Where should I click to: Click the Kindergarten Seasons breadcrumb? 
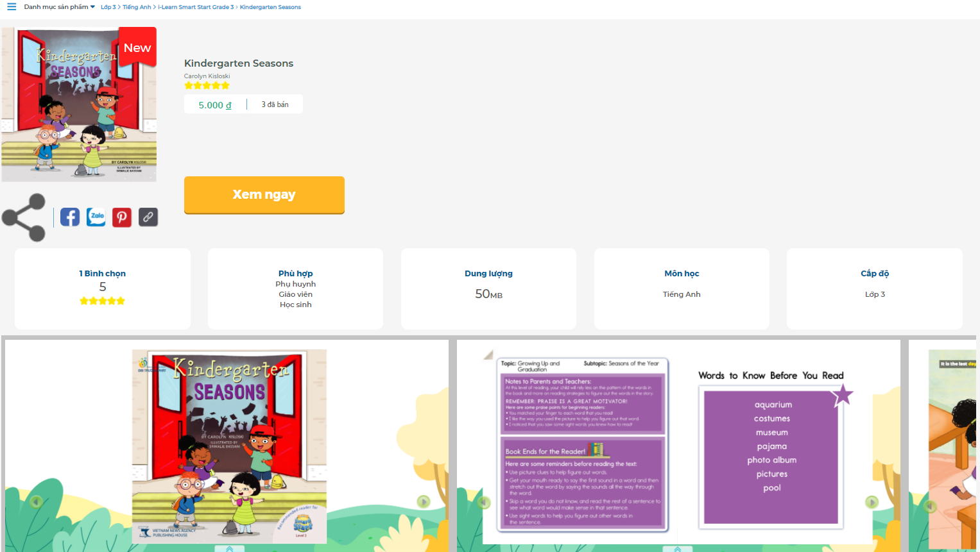(270, 7)
